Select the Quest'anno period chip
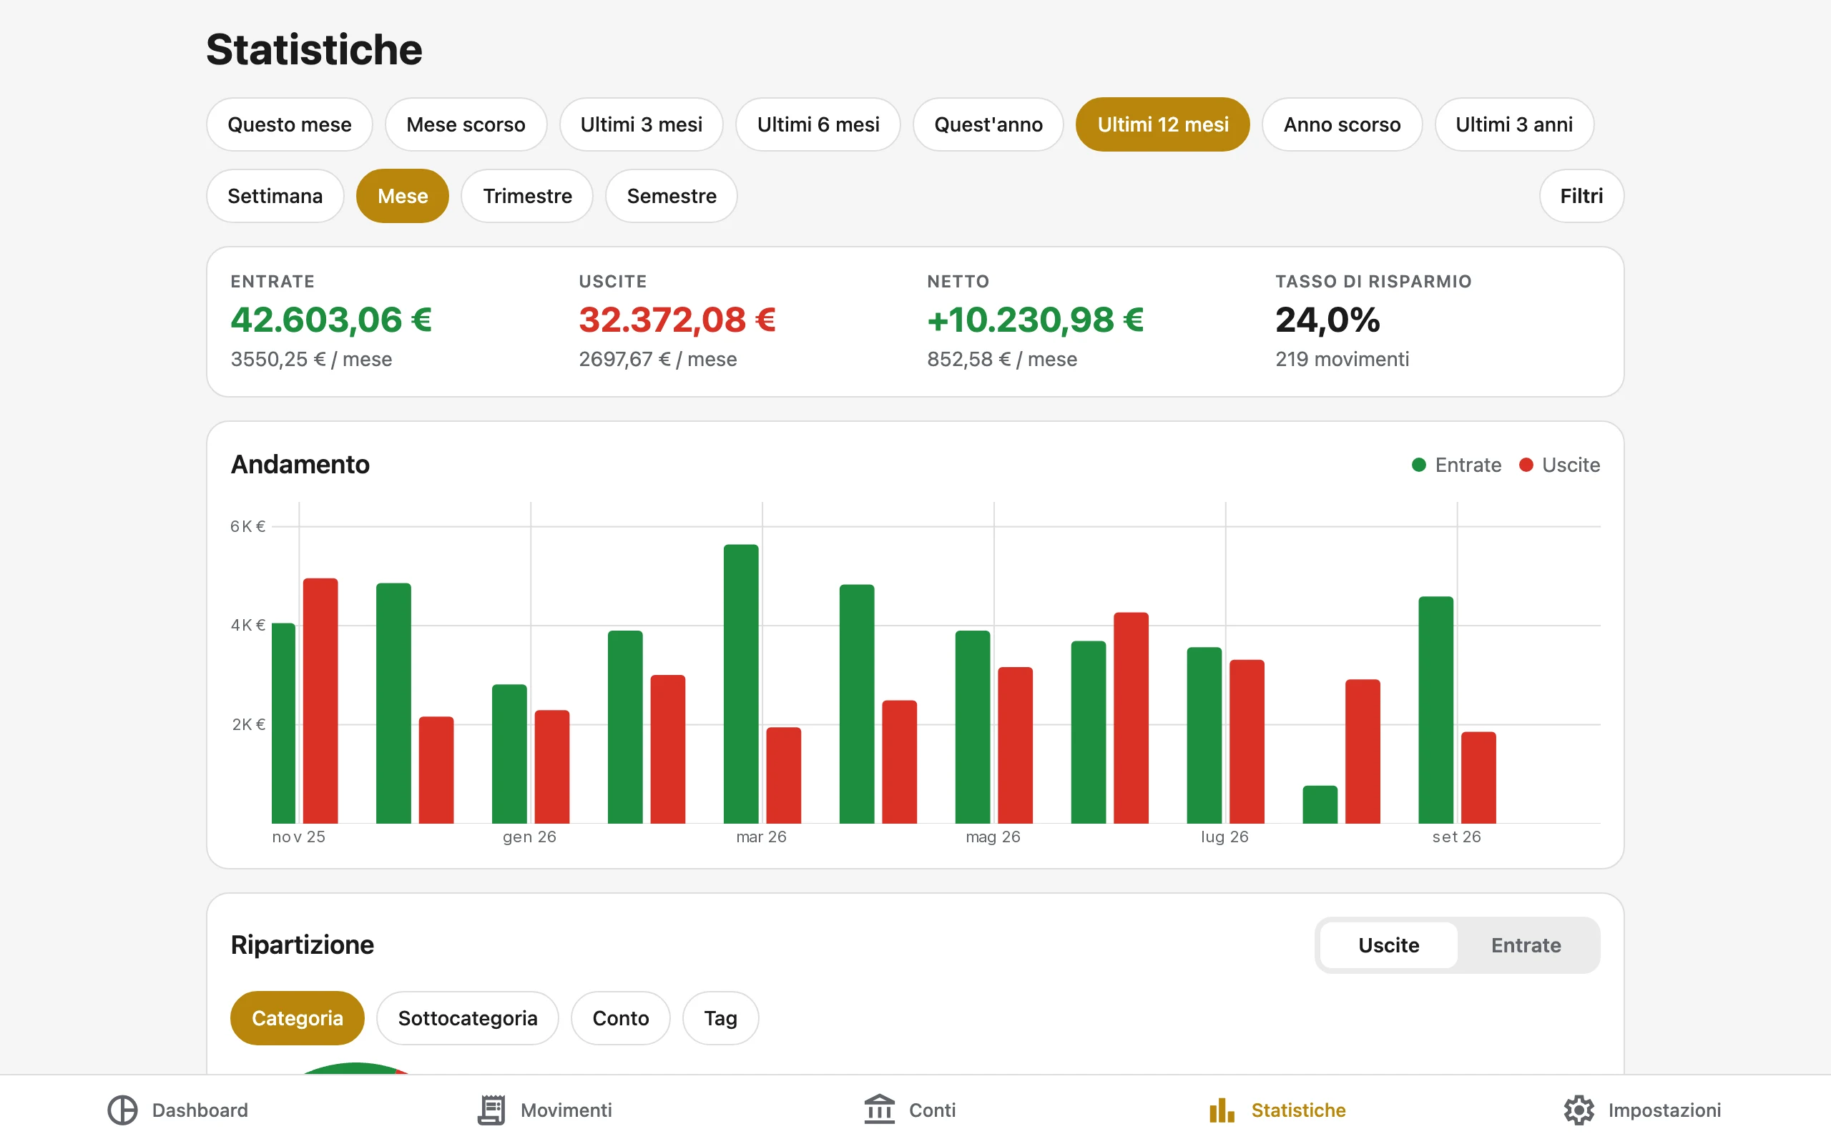This screenshot has width=1831, height=1144. [x=988, y=124]
